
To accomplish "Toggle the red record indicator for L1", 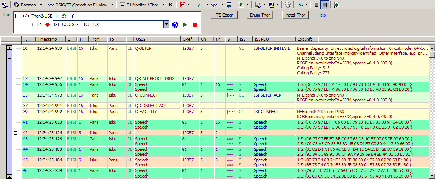I will coord(47,25).
